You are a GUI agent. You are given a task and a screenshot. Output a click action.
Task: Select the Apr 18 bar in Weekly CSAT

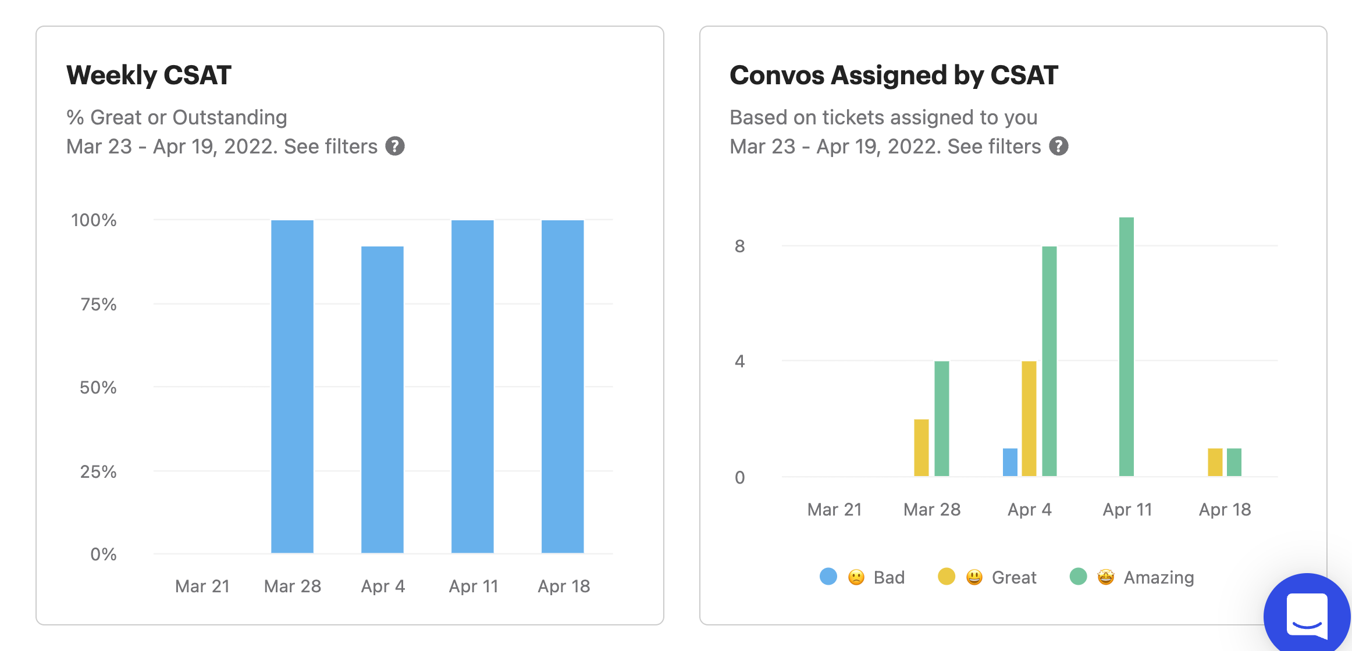click(563, 387)
